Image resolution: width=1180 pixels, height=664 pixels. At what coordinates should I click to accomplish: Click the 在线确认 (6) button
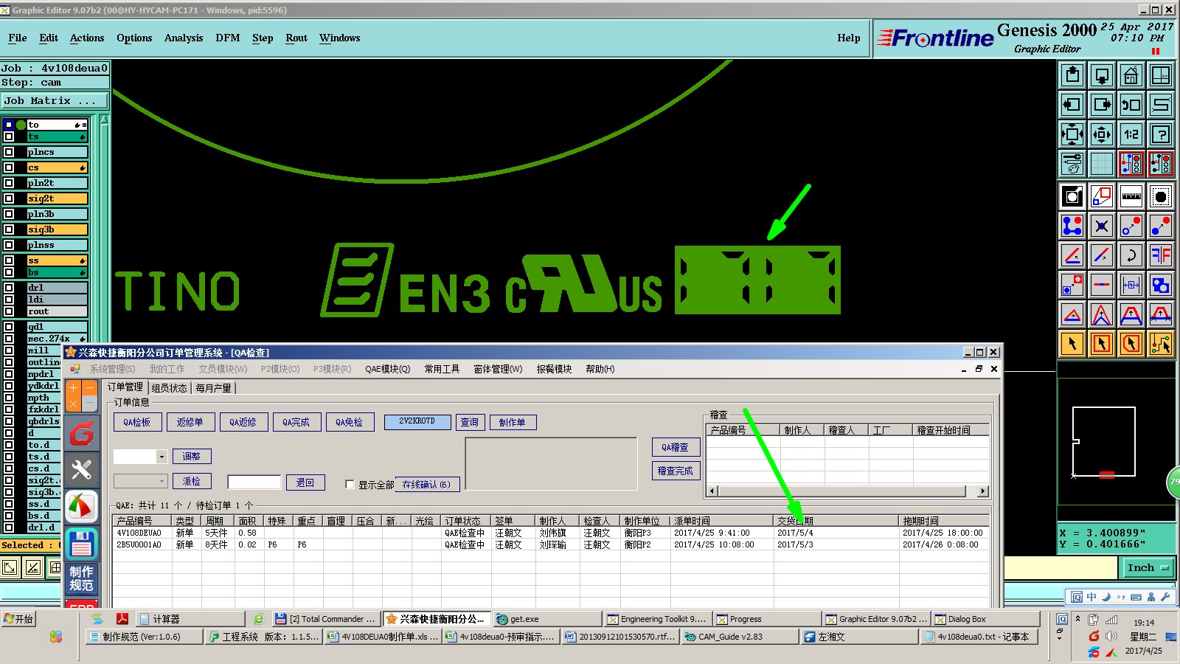pyautogui.click(x=428, y=485)
